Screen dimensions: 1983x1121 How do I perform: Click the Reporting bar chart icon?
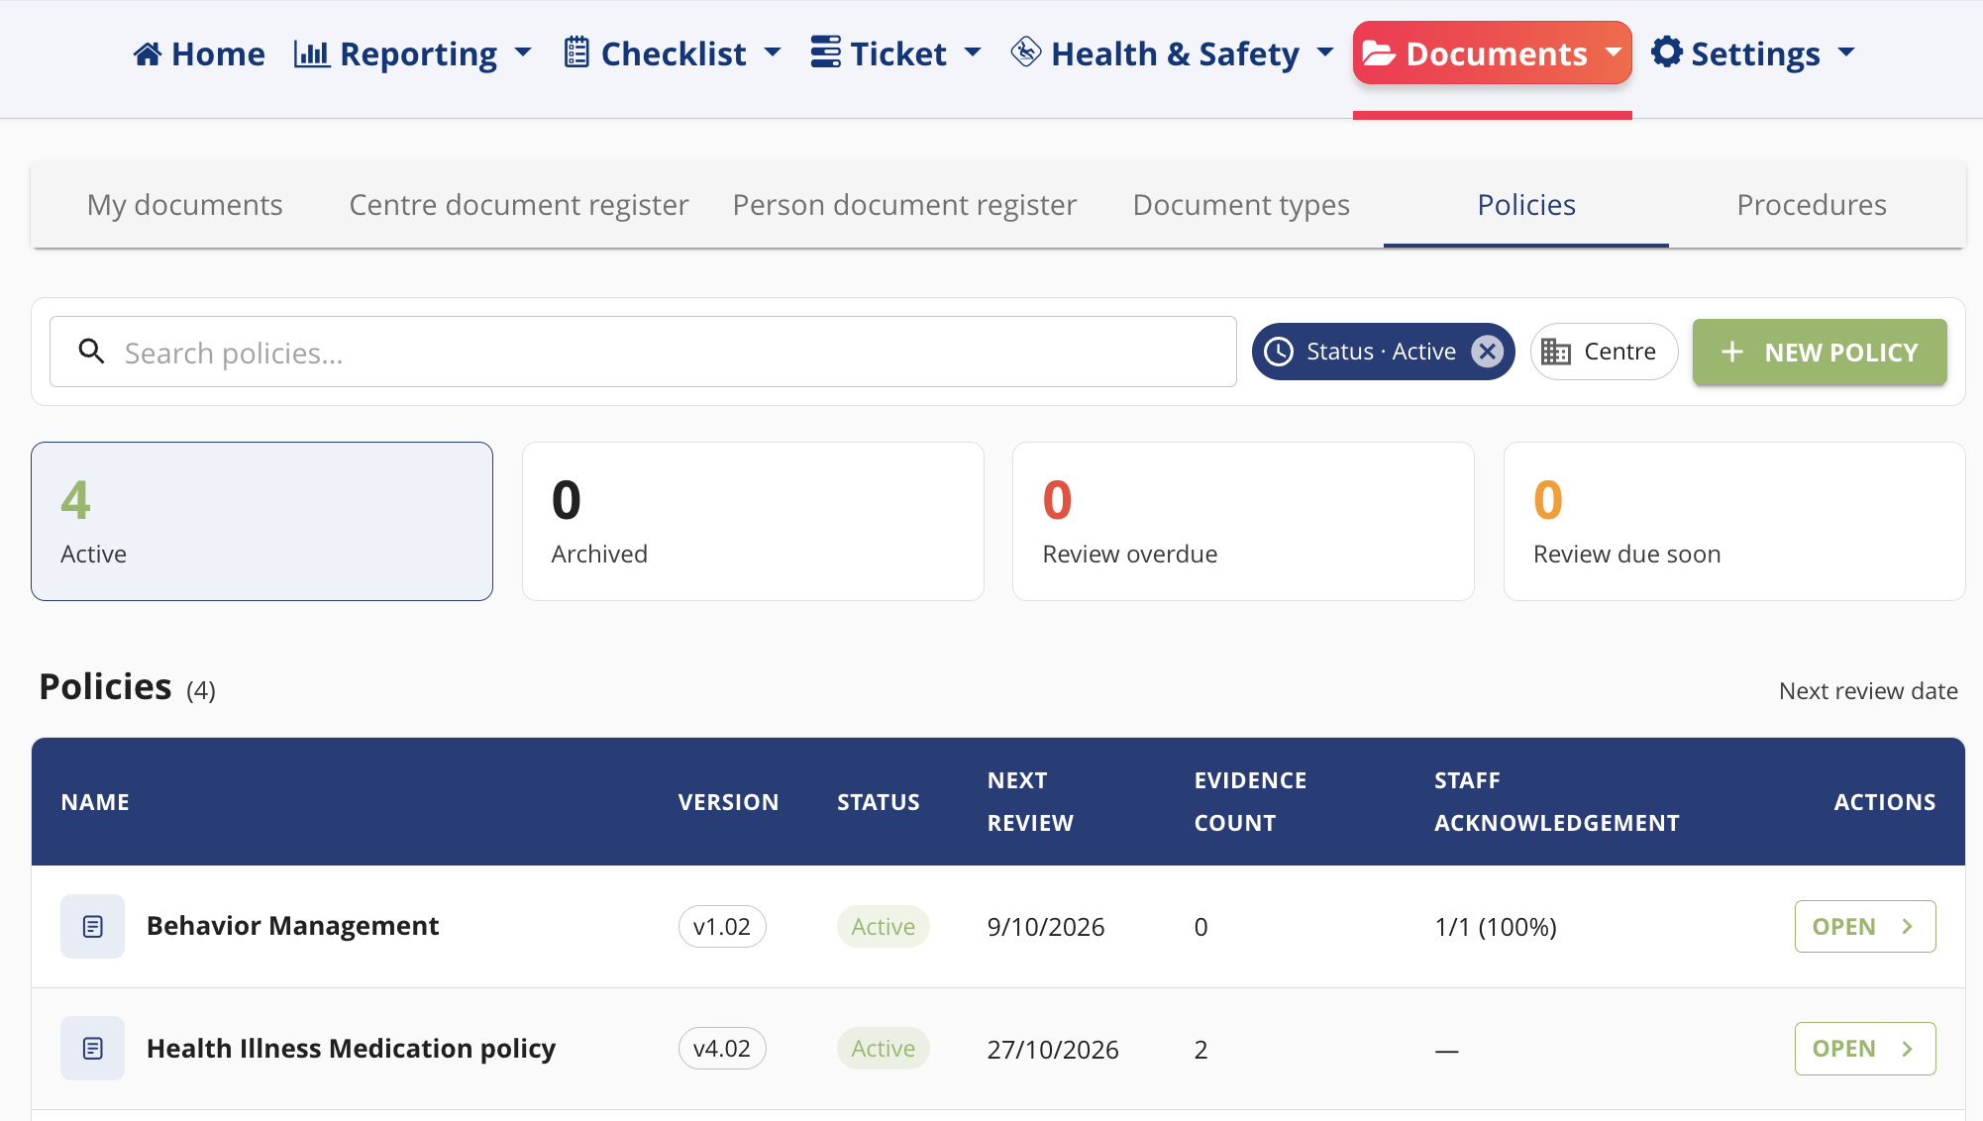point(311,53)
